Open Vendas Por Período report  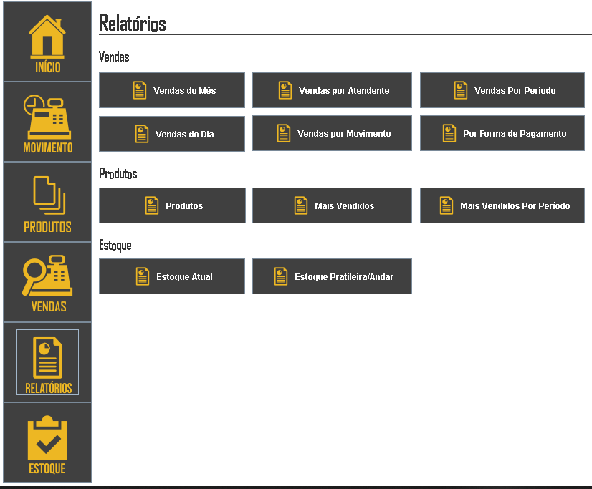502,90
